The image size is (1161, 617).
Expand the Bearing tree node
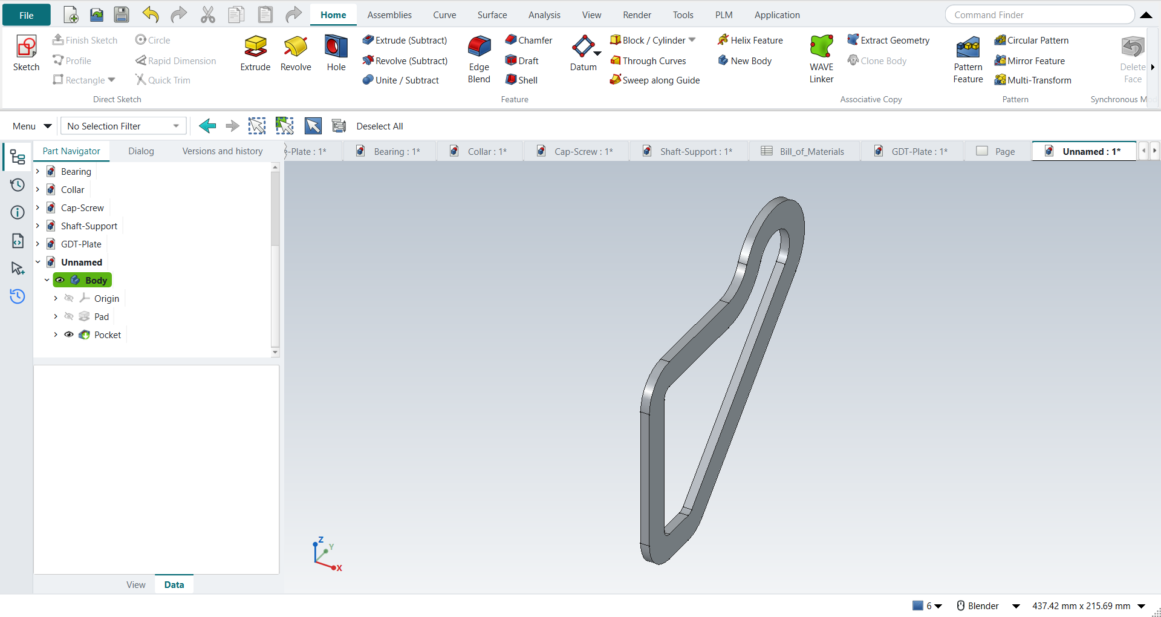point(37,171)
